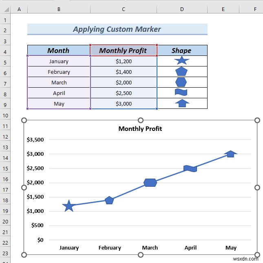Viewport: 263px width, 263px height.
Task: Click the $0 axis label
Action: tap(40, 240)
